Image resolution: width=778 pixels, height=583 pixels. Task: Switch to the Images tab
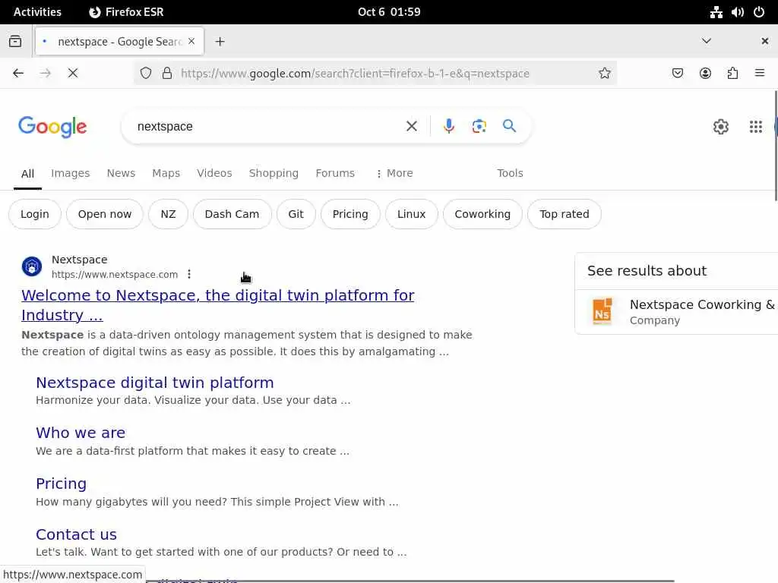pos(71,173)
